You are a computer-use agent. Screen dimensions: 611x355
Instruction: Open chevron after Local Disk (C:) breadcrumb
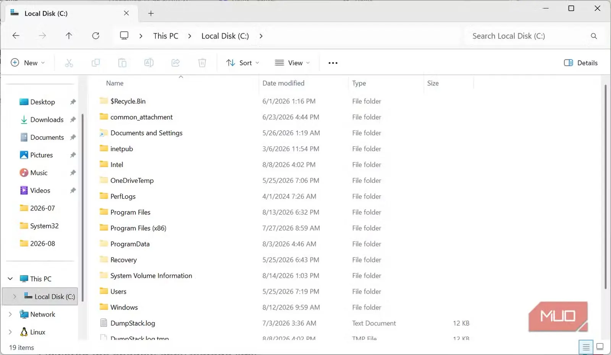[x=261, y=36]
